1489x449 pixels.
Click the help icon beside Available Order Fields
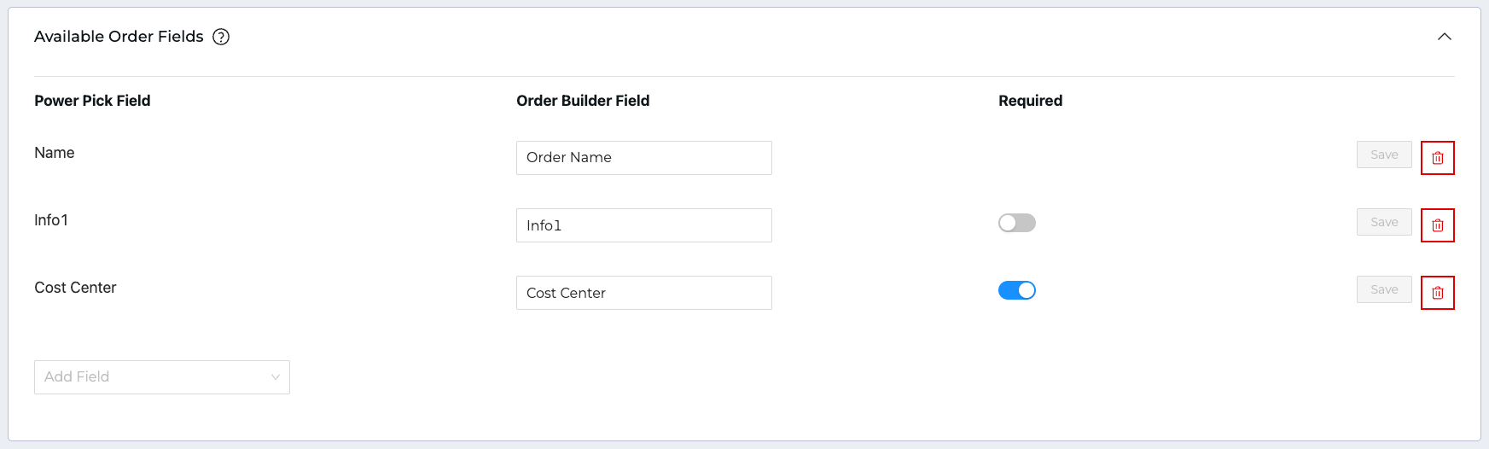[x=221, y=37]
